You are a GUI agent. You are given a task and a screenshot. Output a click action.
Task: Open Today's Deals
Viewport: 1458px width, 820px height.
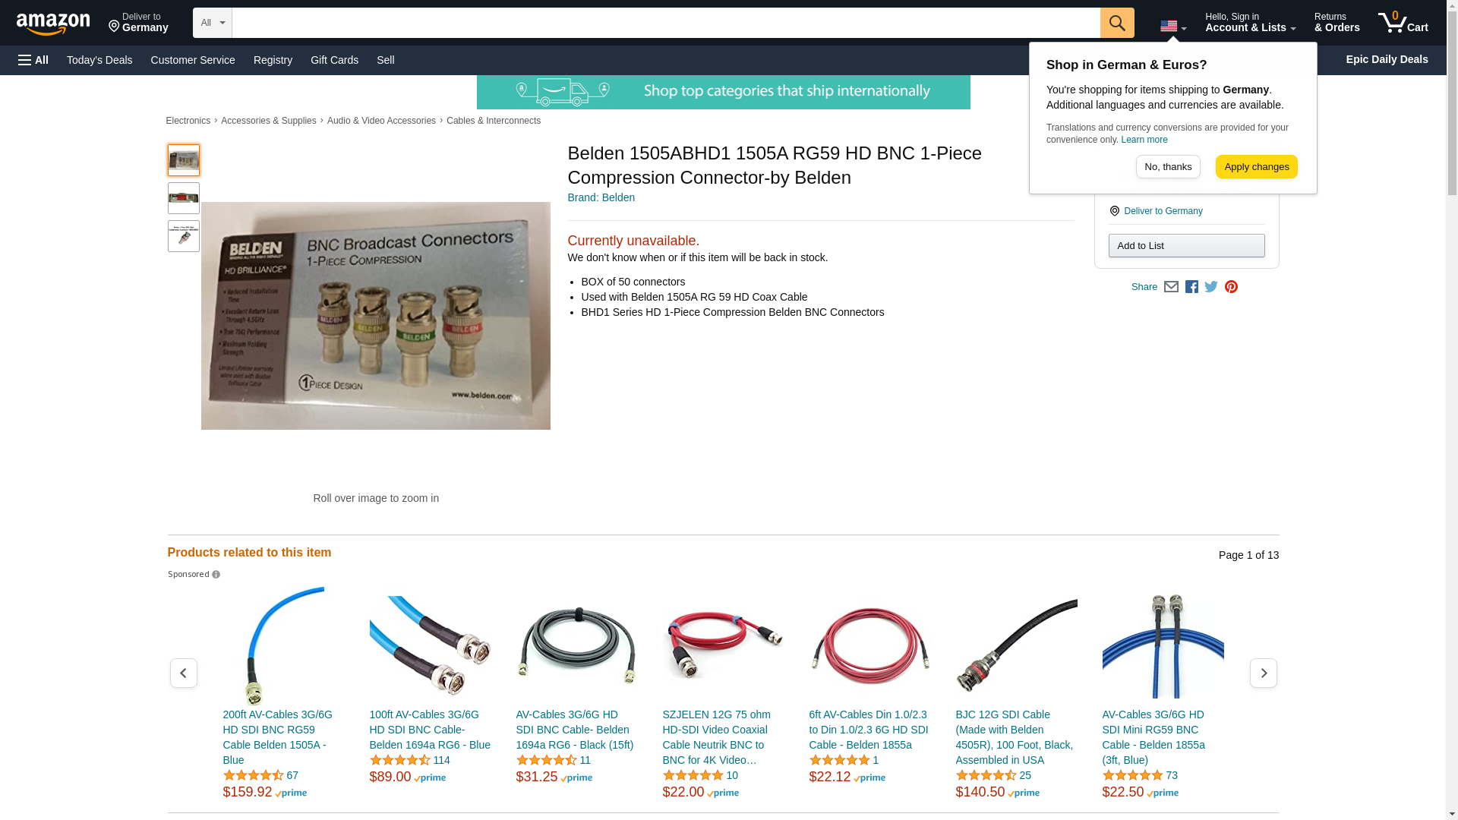pyautogui.click(x=99, y=60)
